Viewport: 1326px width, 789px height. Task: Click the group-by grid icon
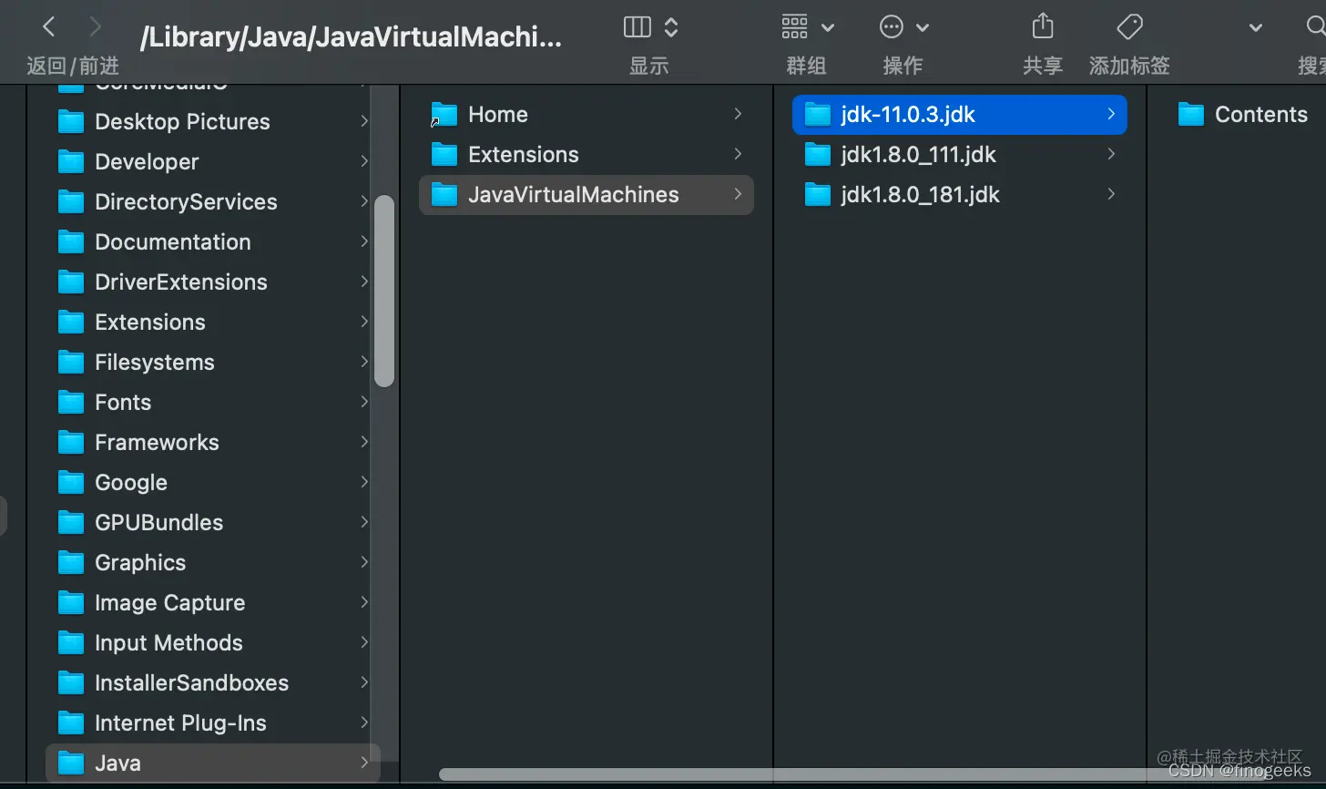point(795,27)
